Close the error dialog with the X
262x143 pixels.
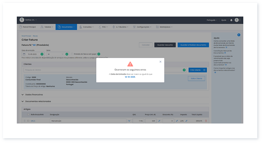tap(160, 62)
